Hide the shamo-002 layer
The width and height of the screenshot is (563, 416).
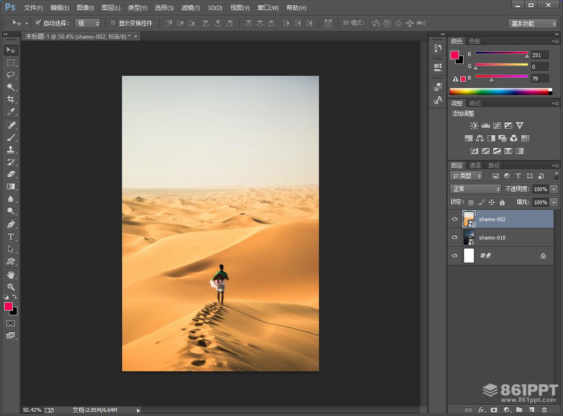coord(455,219)
